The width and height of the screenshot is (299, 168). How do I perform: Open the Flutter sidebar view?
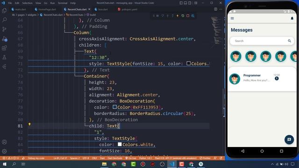click(x=4, y=66)
